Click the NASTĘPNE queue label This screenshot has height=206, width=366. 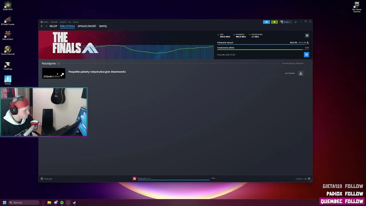point(290,73)
